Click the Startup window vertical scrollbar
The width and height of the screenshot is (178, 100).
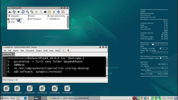[x=68, y=22]
